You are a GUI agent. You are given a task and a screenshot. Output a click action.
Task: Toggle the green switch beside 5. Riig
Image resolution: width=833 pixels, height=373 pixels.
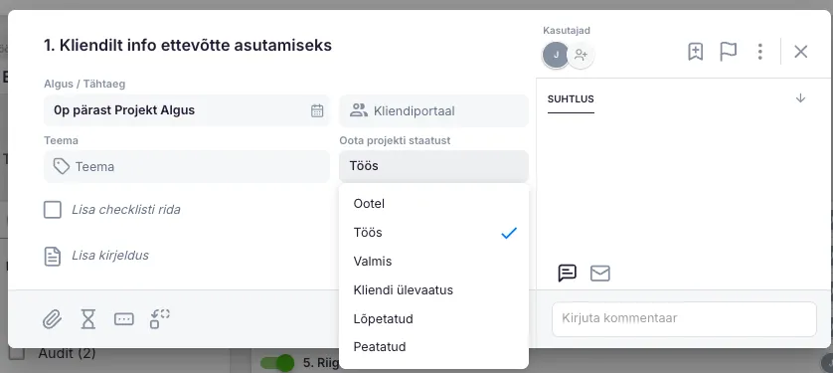click(277, 363)
